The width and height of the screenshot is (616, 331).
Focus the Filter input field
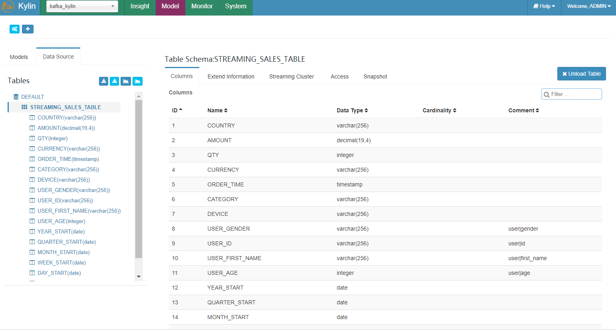[572, 94]
